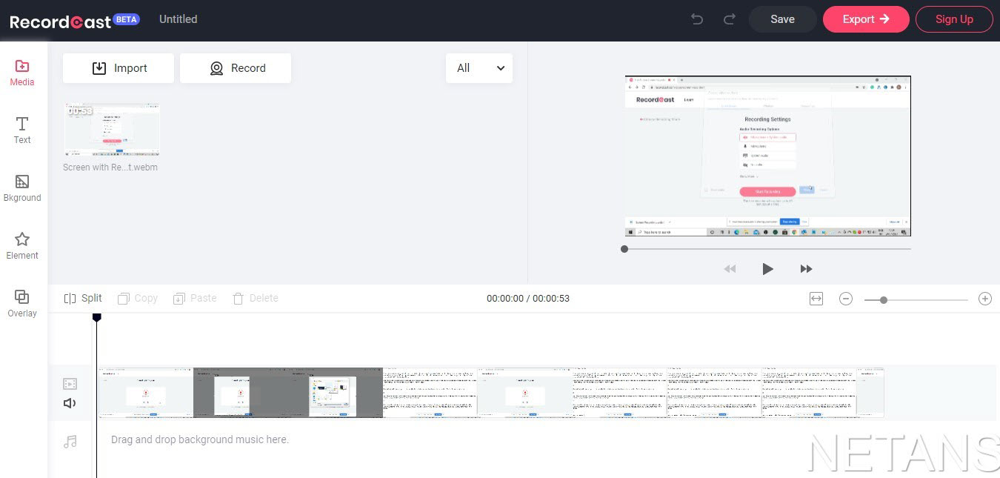Viewport: 1000px width, 478px height.
Task: Open the Media panel in sidebar
Action: click(22, 73)
